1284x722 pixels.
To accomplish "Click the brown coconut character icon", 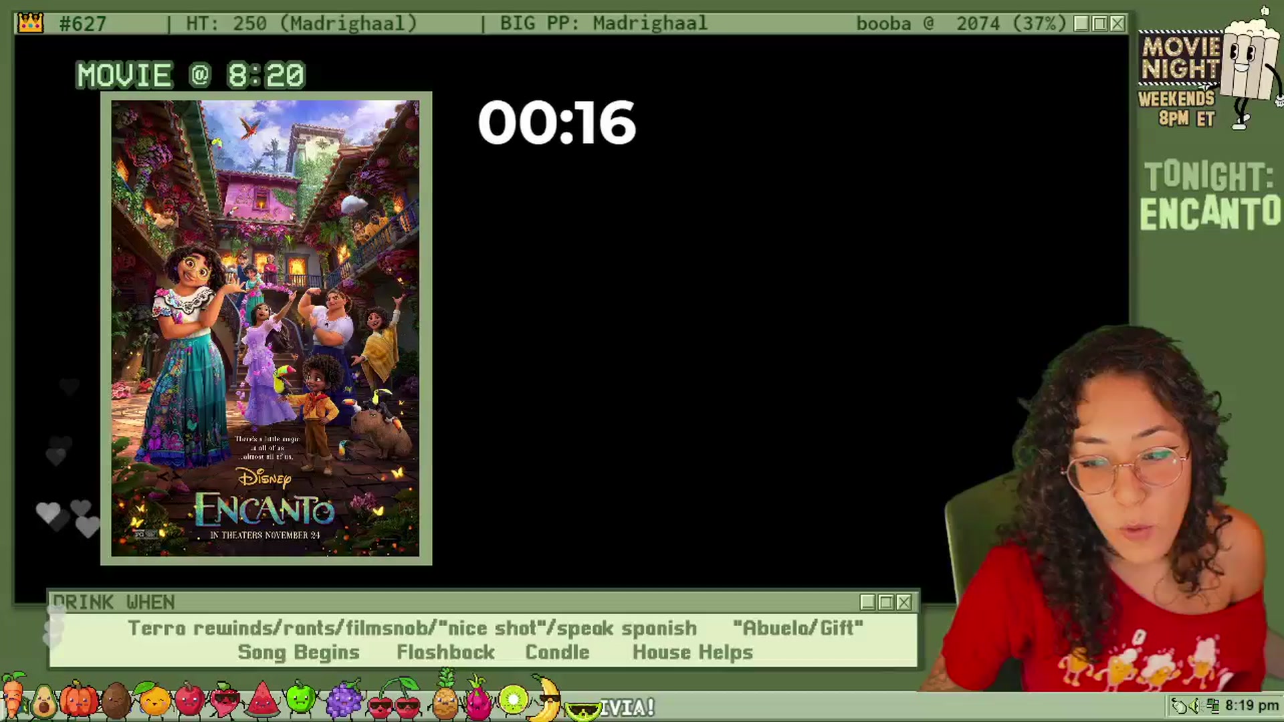I will click(x=116, y=701).
